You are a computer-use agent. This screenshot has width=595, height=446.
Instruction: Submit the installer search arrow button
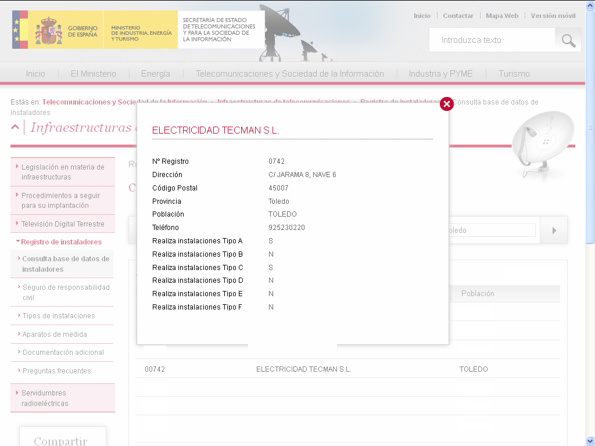point(554,230)
